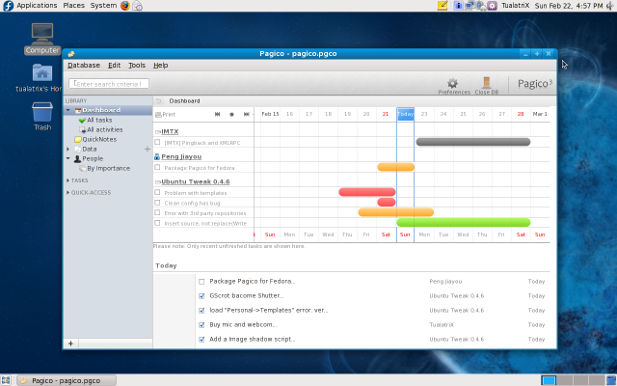Click the clock showing Sun Feb 22
This screenshot has height=386, width=617.
tap(569, 6)
